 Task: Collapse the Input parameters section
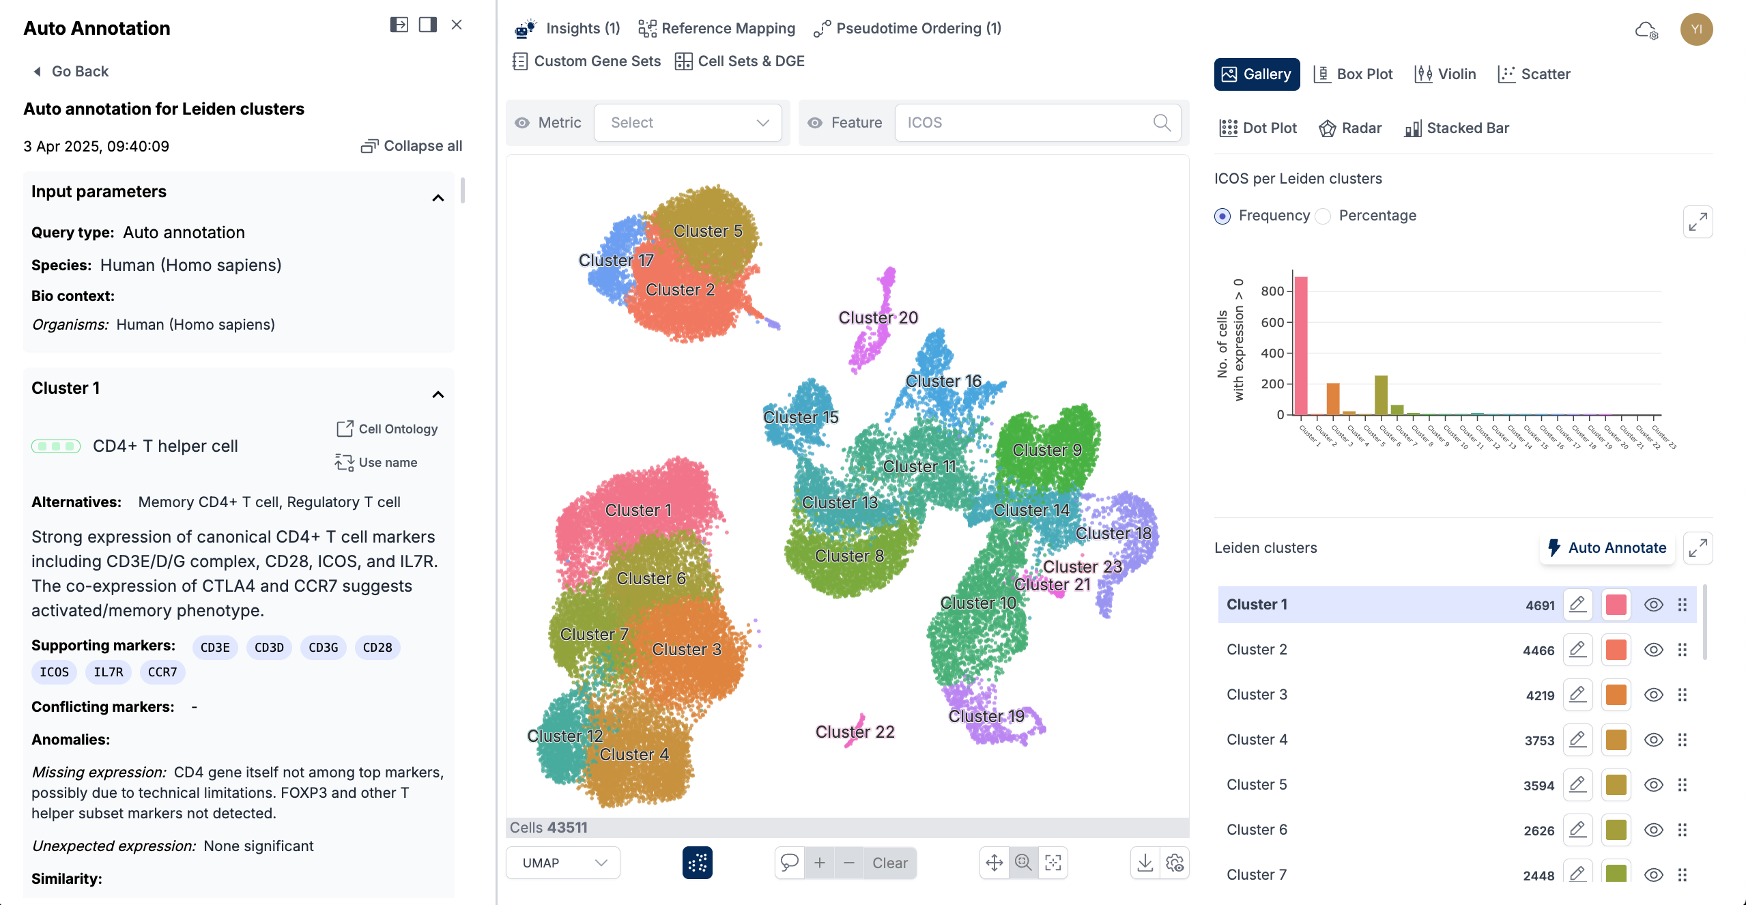pyautogui.click(x=438, y=197)
